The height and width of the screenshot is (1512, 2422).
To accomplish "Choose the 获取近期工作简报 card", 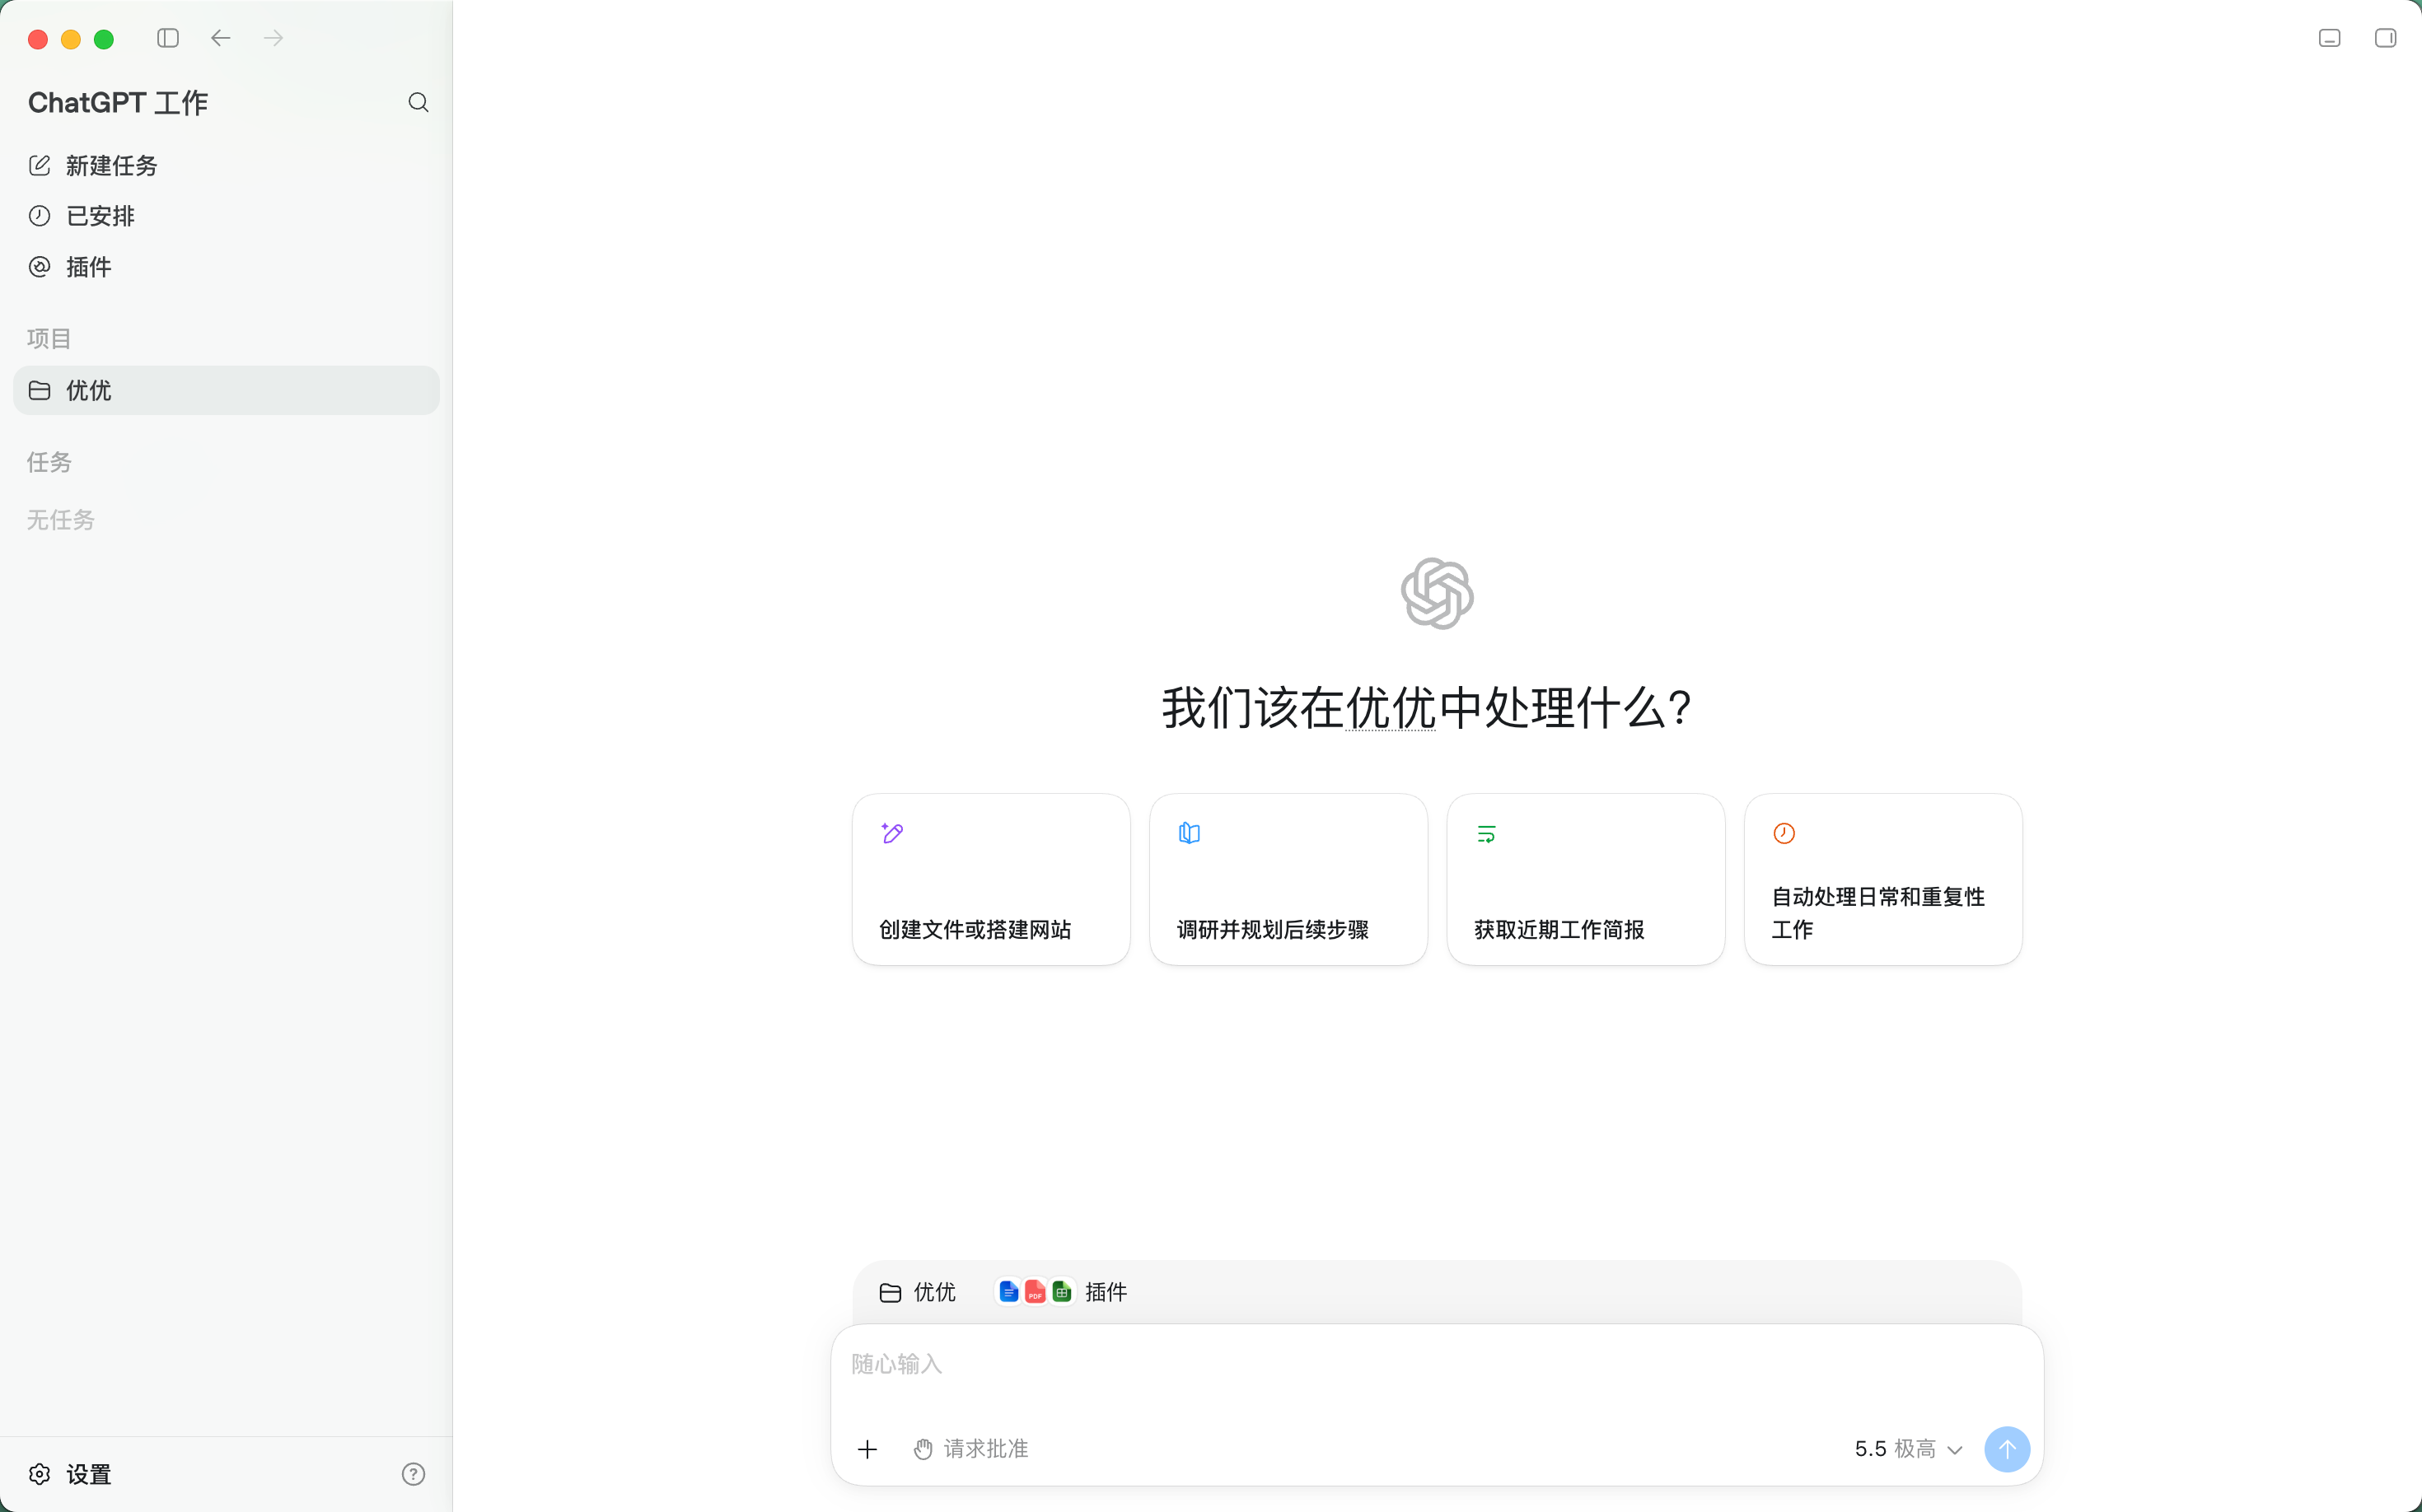I will point(1585,879).
